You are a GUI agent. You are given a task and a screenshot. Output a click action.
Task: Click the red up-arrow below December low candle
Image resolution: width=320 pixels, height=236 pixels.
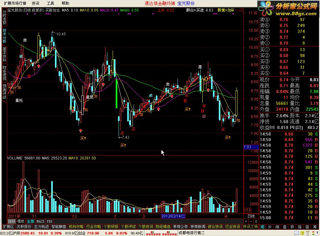[x=81, y=130]
